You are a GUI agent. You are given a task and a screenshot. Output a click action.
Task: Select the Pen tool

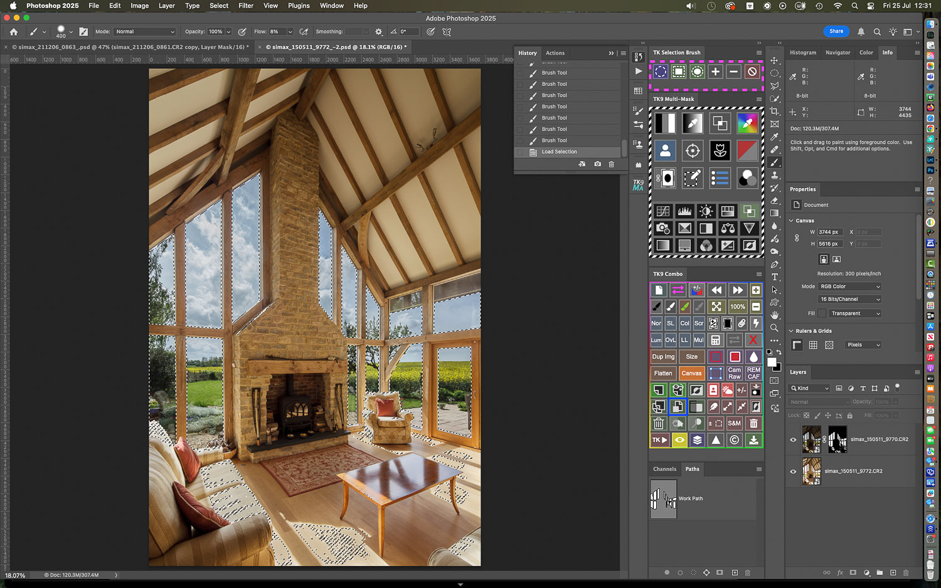pos(775,265)
